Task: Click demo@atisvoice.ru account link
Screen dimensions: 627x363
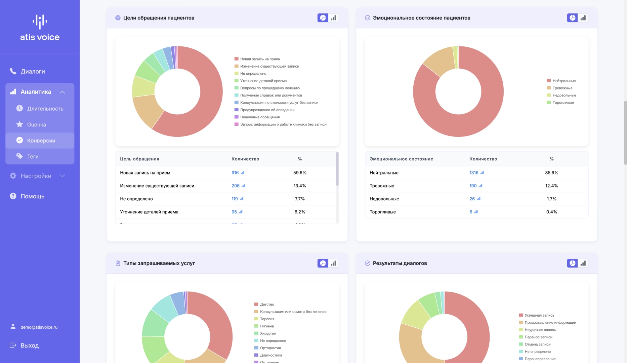Action: [39, 327]
